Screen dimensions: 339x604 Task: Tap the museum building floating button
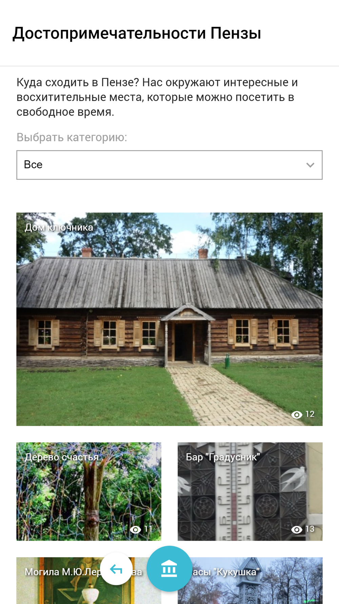[x=169, y=569]
